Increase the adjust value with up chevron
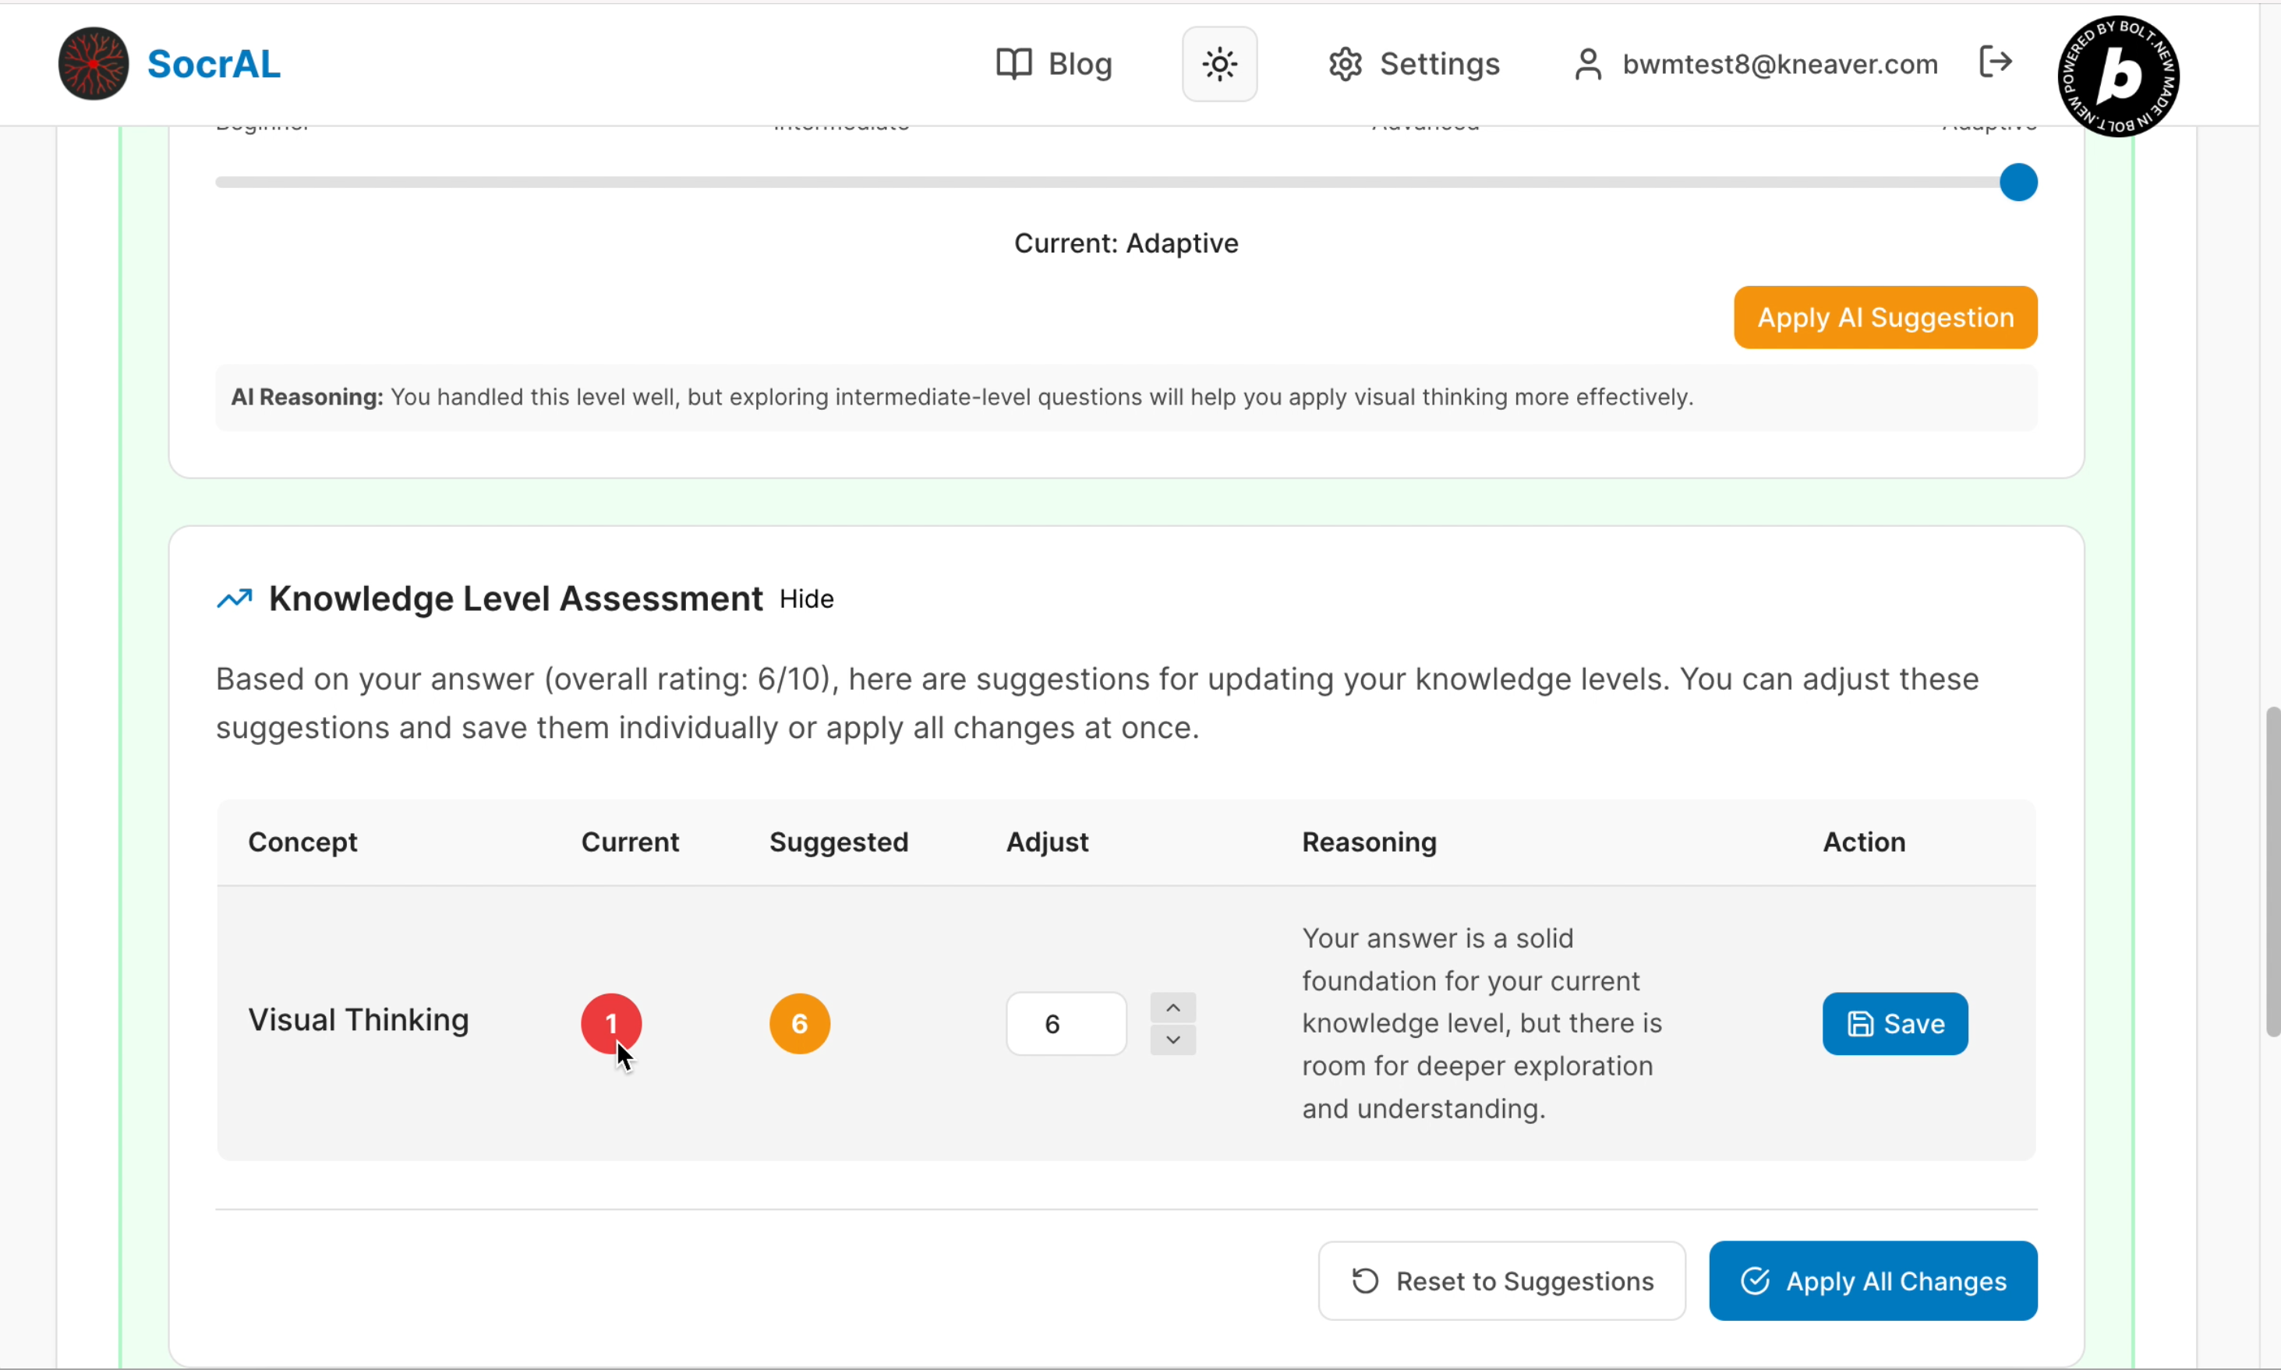This screenshot has width=2281, height=1370. [1172, 1007]
